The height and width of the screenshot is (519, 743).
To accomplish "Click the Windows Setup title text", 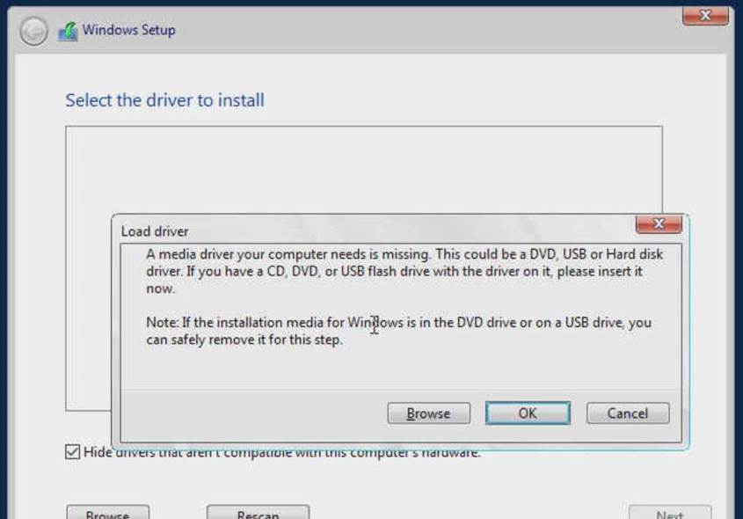I will coord(128,30).
